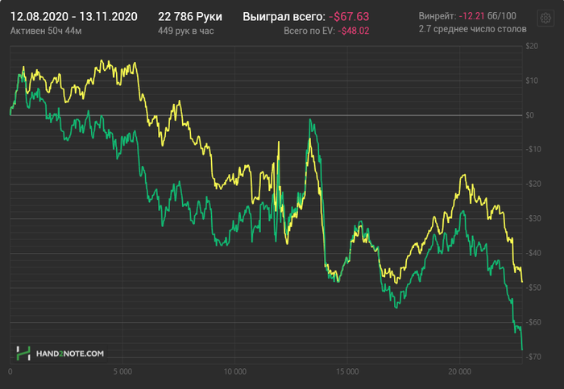The image size is (564, 389).
Task: Click the $0 y-axis label
Action: point(529,115)
